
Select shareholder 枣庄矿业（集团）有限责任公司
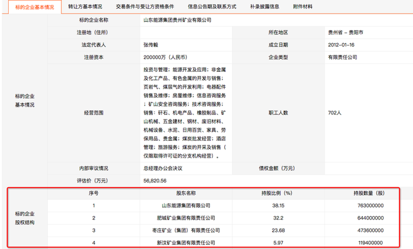[186, 230]
